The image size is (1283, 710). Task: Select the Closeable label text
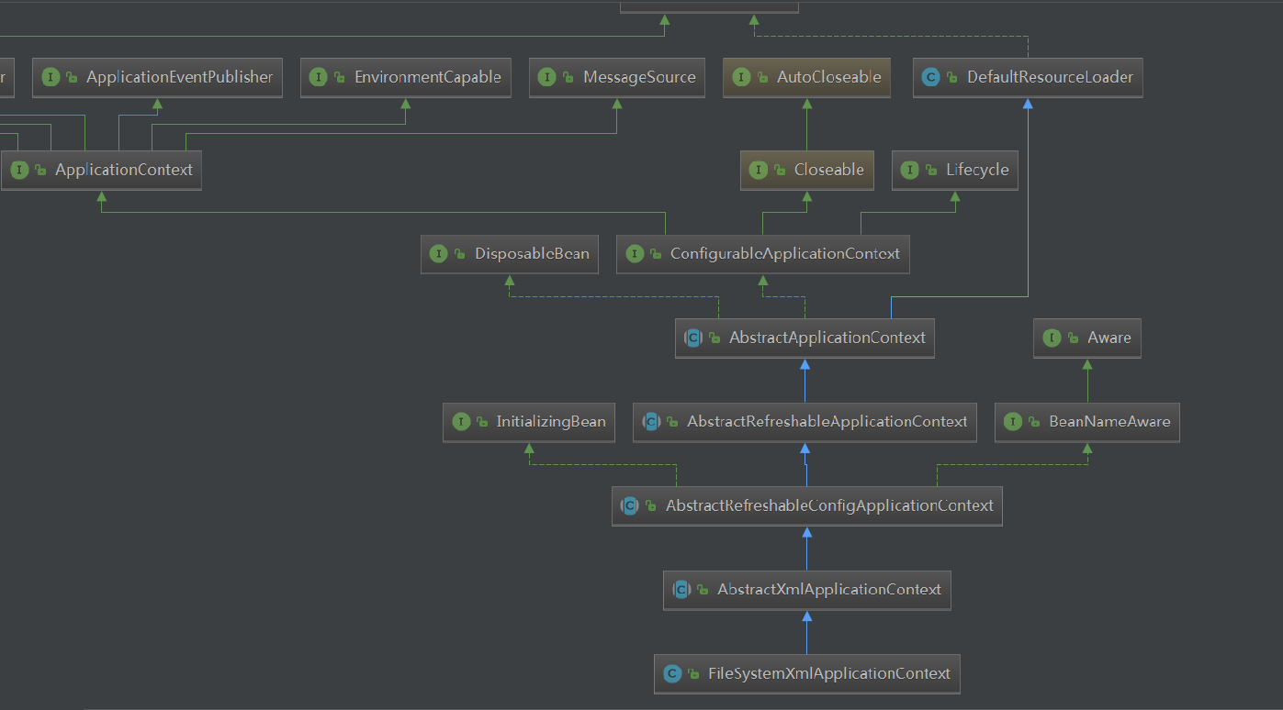[x=829, y=171]
